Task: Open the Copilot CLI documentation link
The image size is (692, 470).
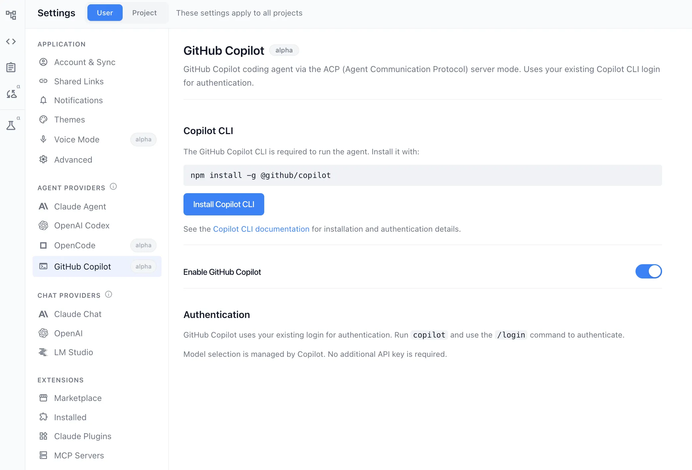Action: pos(261,229)
